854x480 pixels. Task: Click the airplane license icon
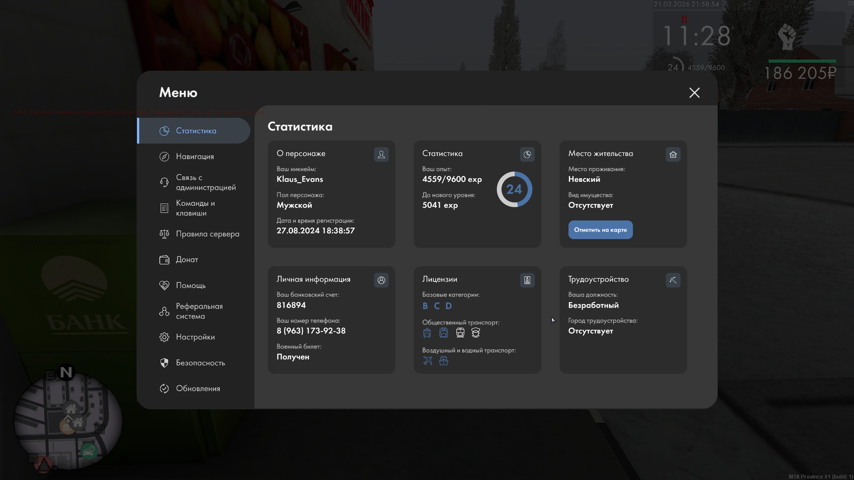coord(427,361)
